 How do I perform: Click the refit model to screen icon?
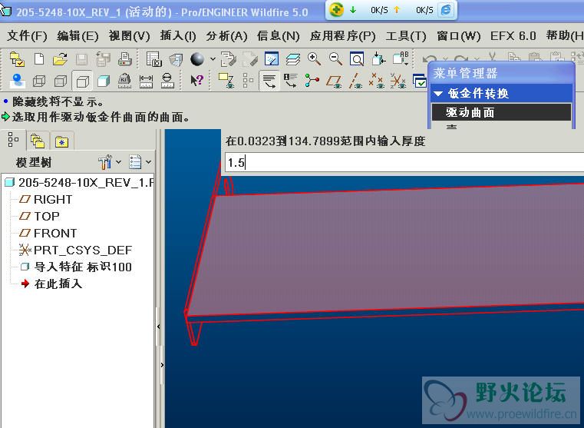356,59
